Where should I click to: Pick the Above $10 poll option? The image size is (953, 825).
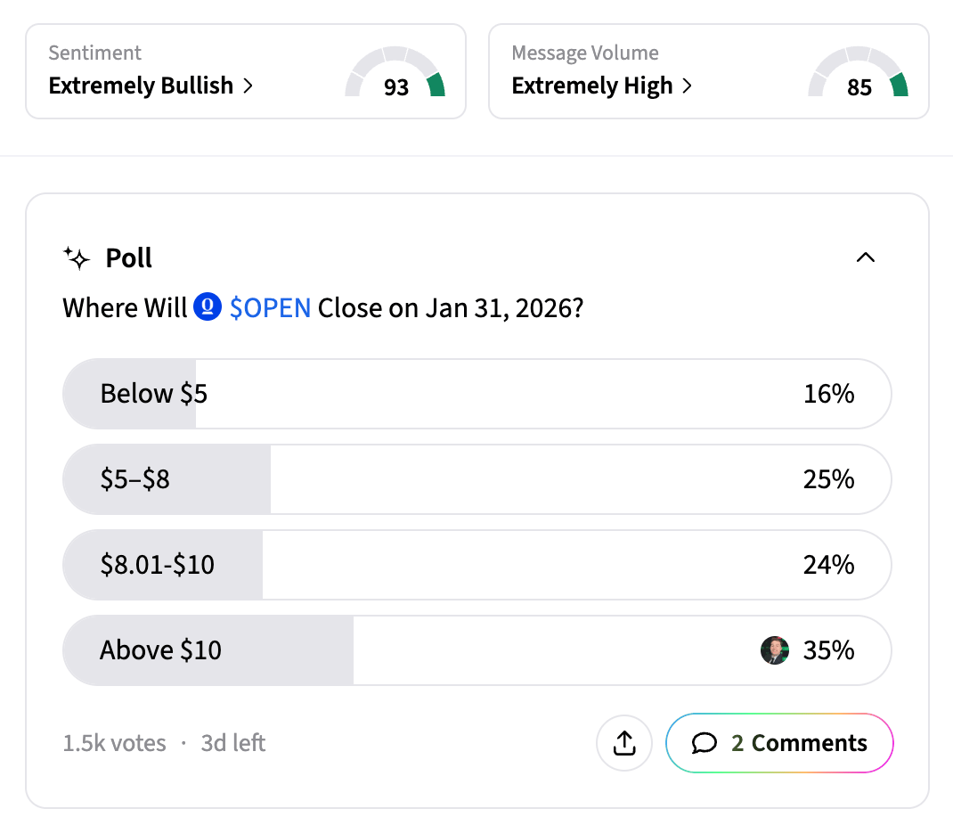[476, 650]
